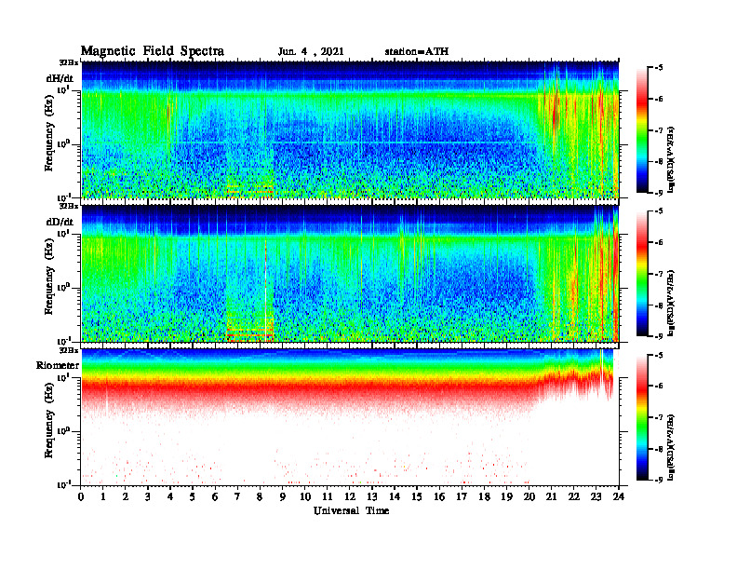Click the 'Universal Time' axis label

[351, 510]
